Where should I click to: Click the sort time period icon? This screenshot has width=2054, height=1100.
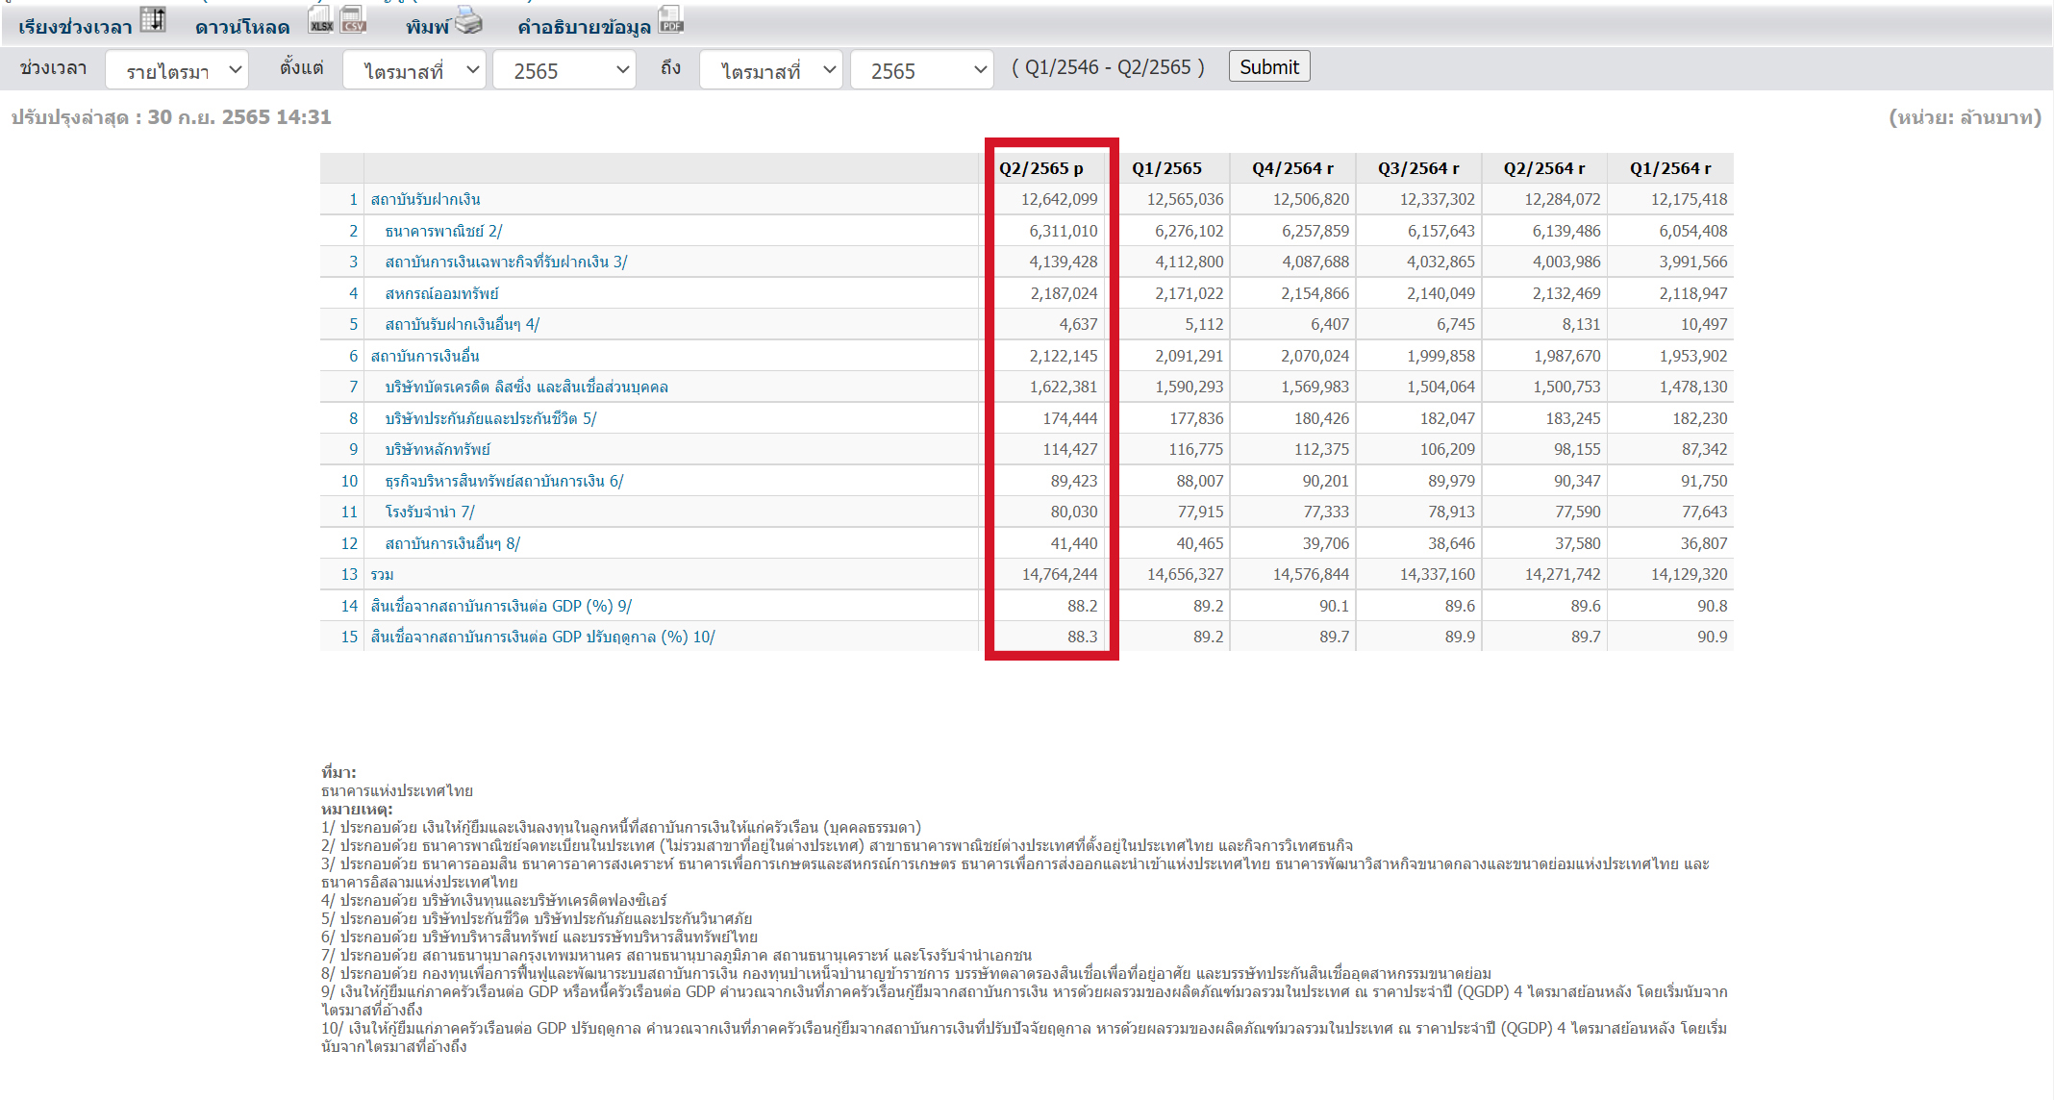click(x=153, y=20)
